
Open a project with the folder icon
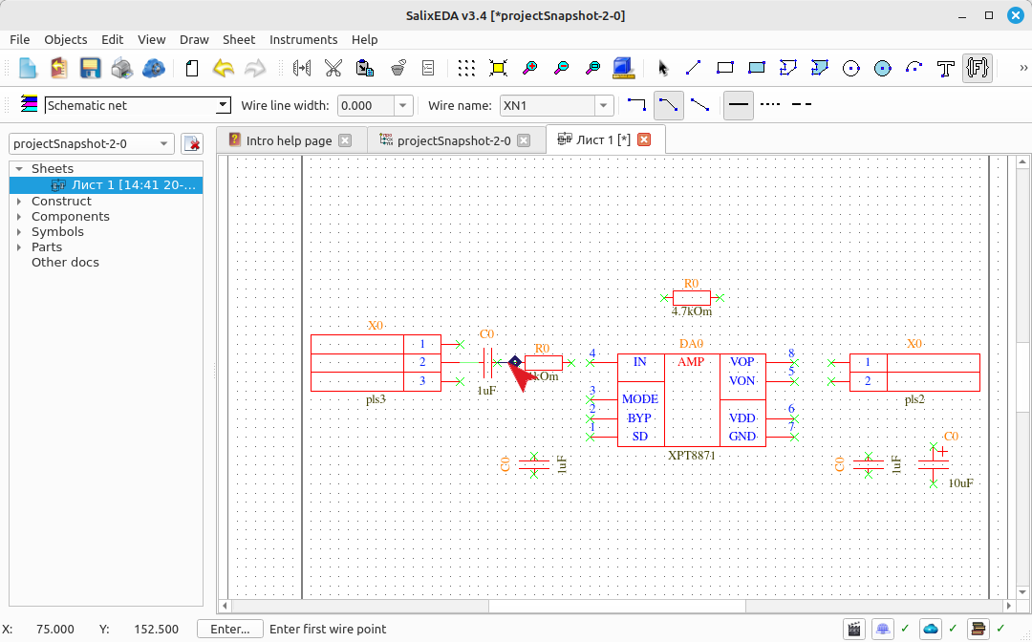click(x=59, y=69)
